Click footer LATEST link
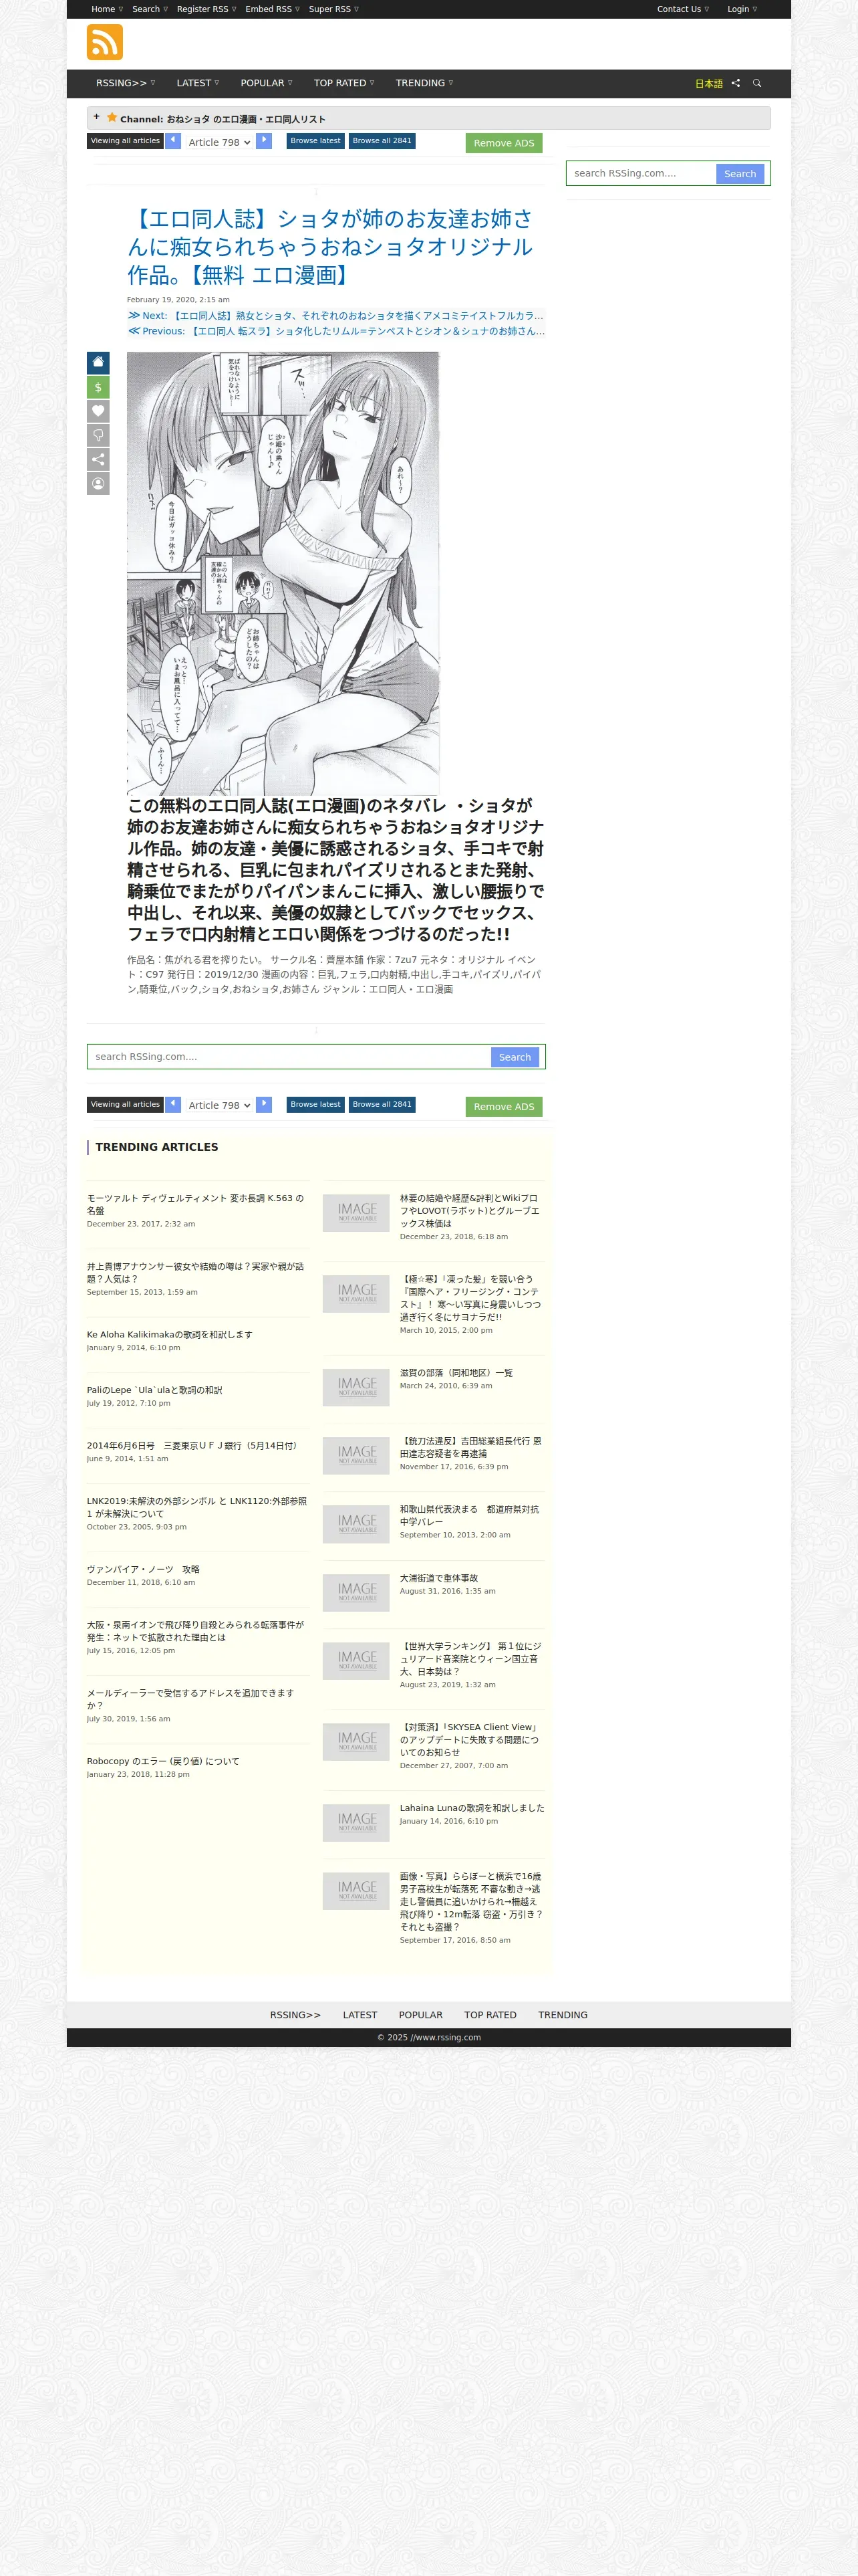Viewport: 858px width, 2576px height. (361, 2015)
